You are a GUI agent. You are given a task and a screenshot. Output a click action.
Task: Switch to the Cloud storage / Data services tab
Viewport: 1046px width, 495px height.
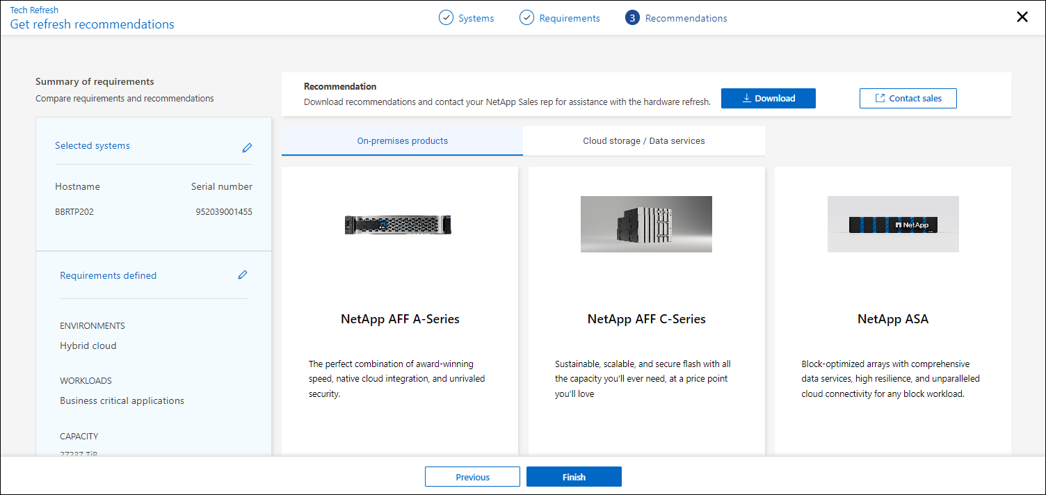(645, 140)
